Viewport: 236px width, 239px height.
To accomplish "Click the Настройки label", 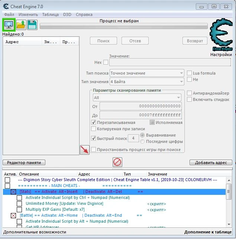I will coord(221,55).
